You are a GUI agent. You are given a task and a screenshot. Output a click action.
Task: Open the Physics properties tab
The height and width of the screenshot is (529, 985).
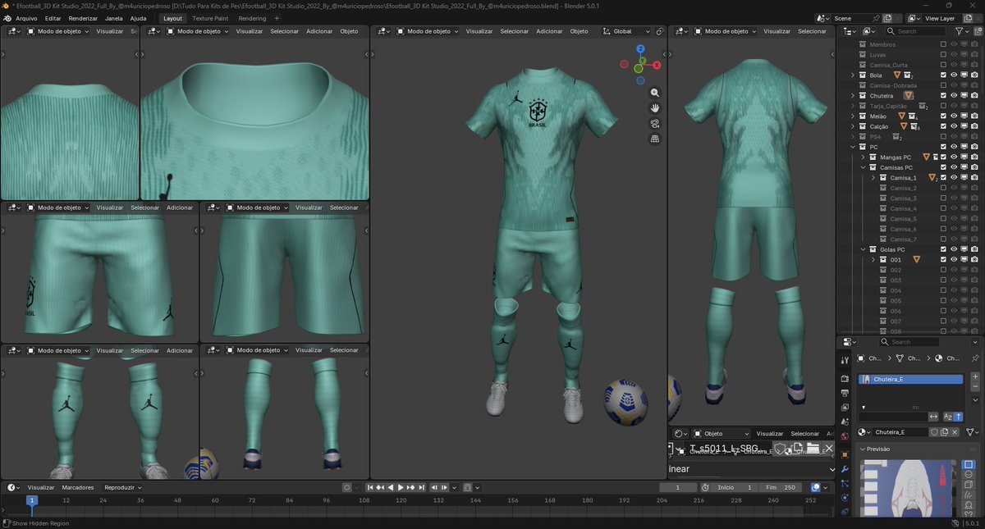tap(845, 498)
